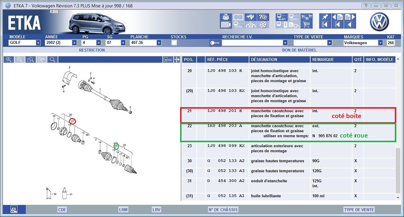
Task: Tick the STOCKS checkbox
Action: [x=174, y=43]
